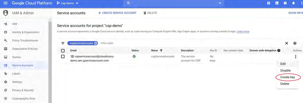Click the IAM add-person icon in sidebar
The width and height of the screenshot is (303, 103).
[x=6, y=24]
